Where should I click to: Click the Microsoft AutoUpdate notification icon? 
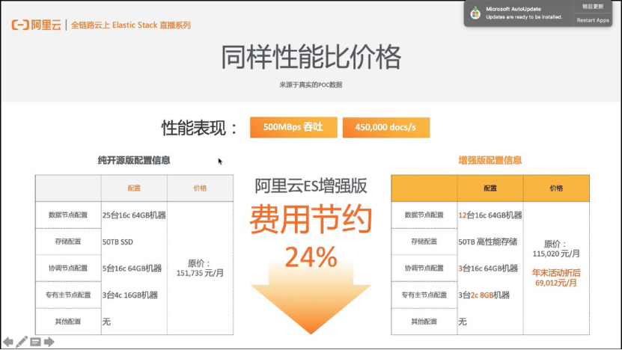(475, 13)
